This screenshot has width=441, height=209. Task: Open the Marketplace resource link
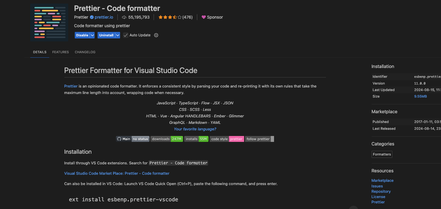tap(383, 181)
